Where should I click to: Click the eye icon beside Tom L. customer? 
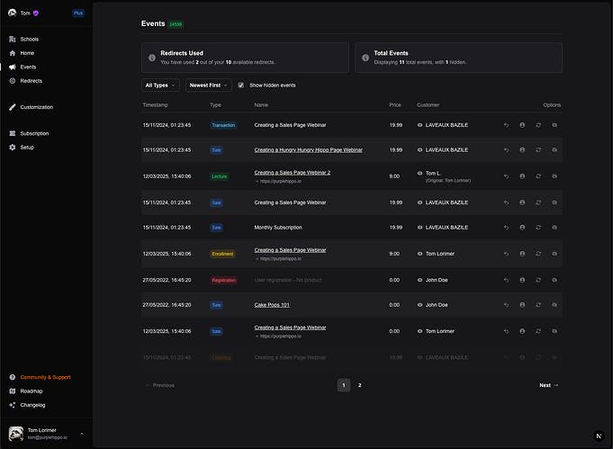pos(419,173)
